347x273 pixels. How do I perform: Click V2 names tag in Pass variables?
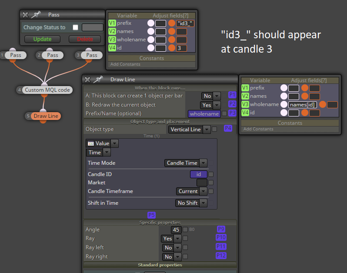click(112, 31)
